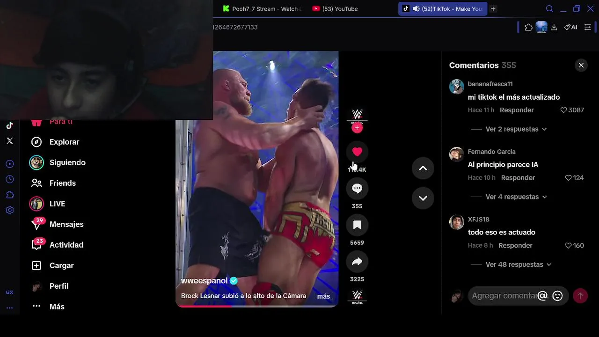
Task: Click the Friends people icon
Action: click(x=37, y=183)
